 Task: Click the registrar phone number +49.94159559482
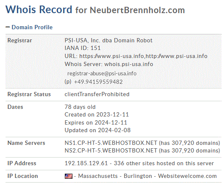coord(98,82)
